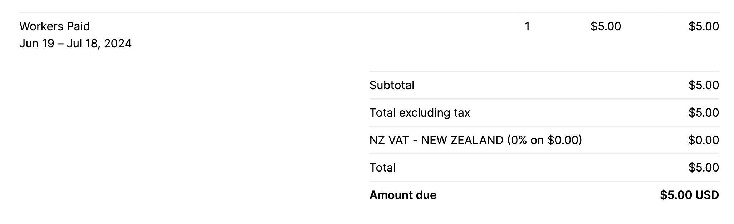Click the bold Amount due label

[403, 195]
